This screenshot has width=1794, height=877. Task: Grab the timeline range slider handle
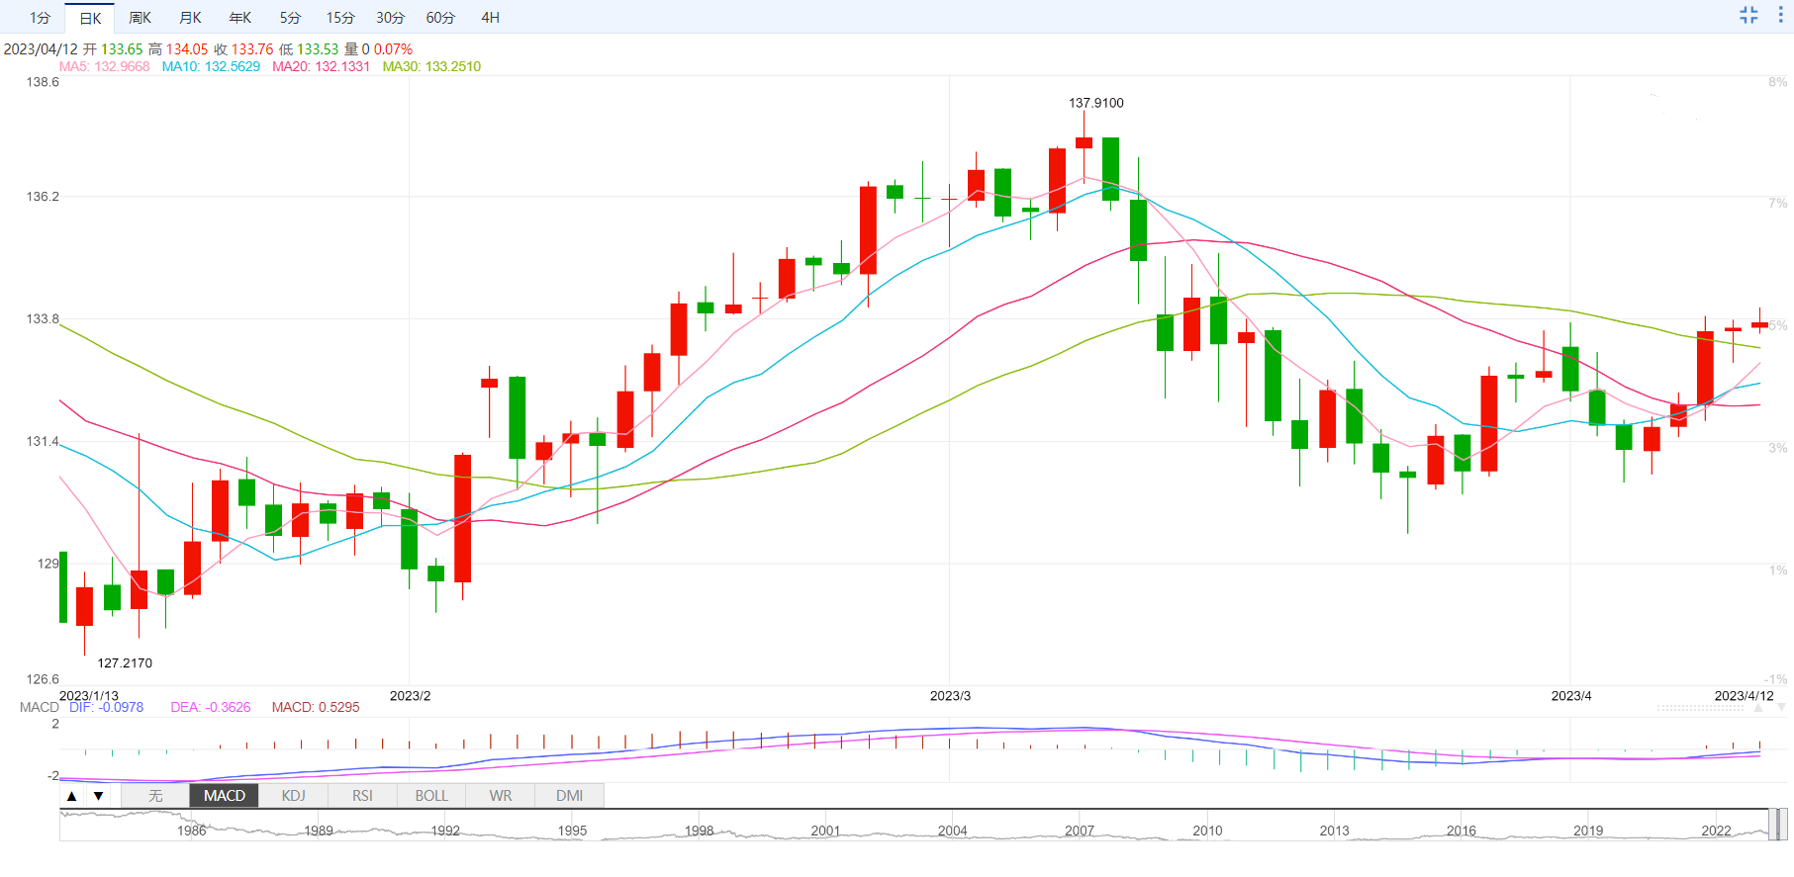[1777, 824]
